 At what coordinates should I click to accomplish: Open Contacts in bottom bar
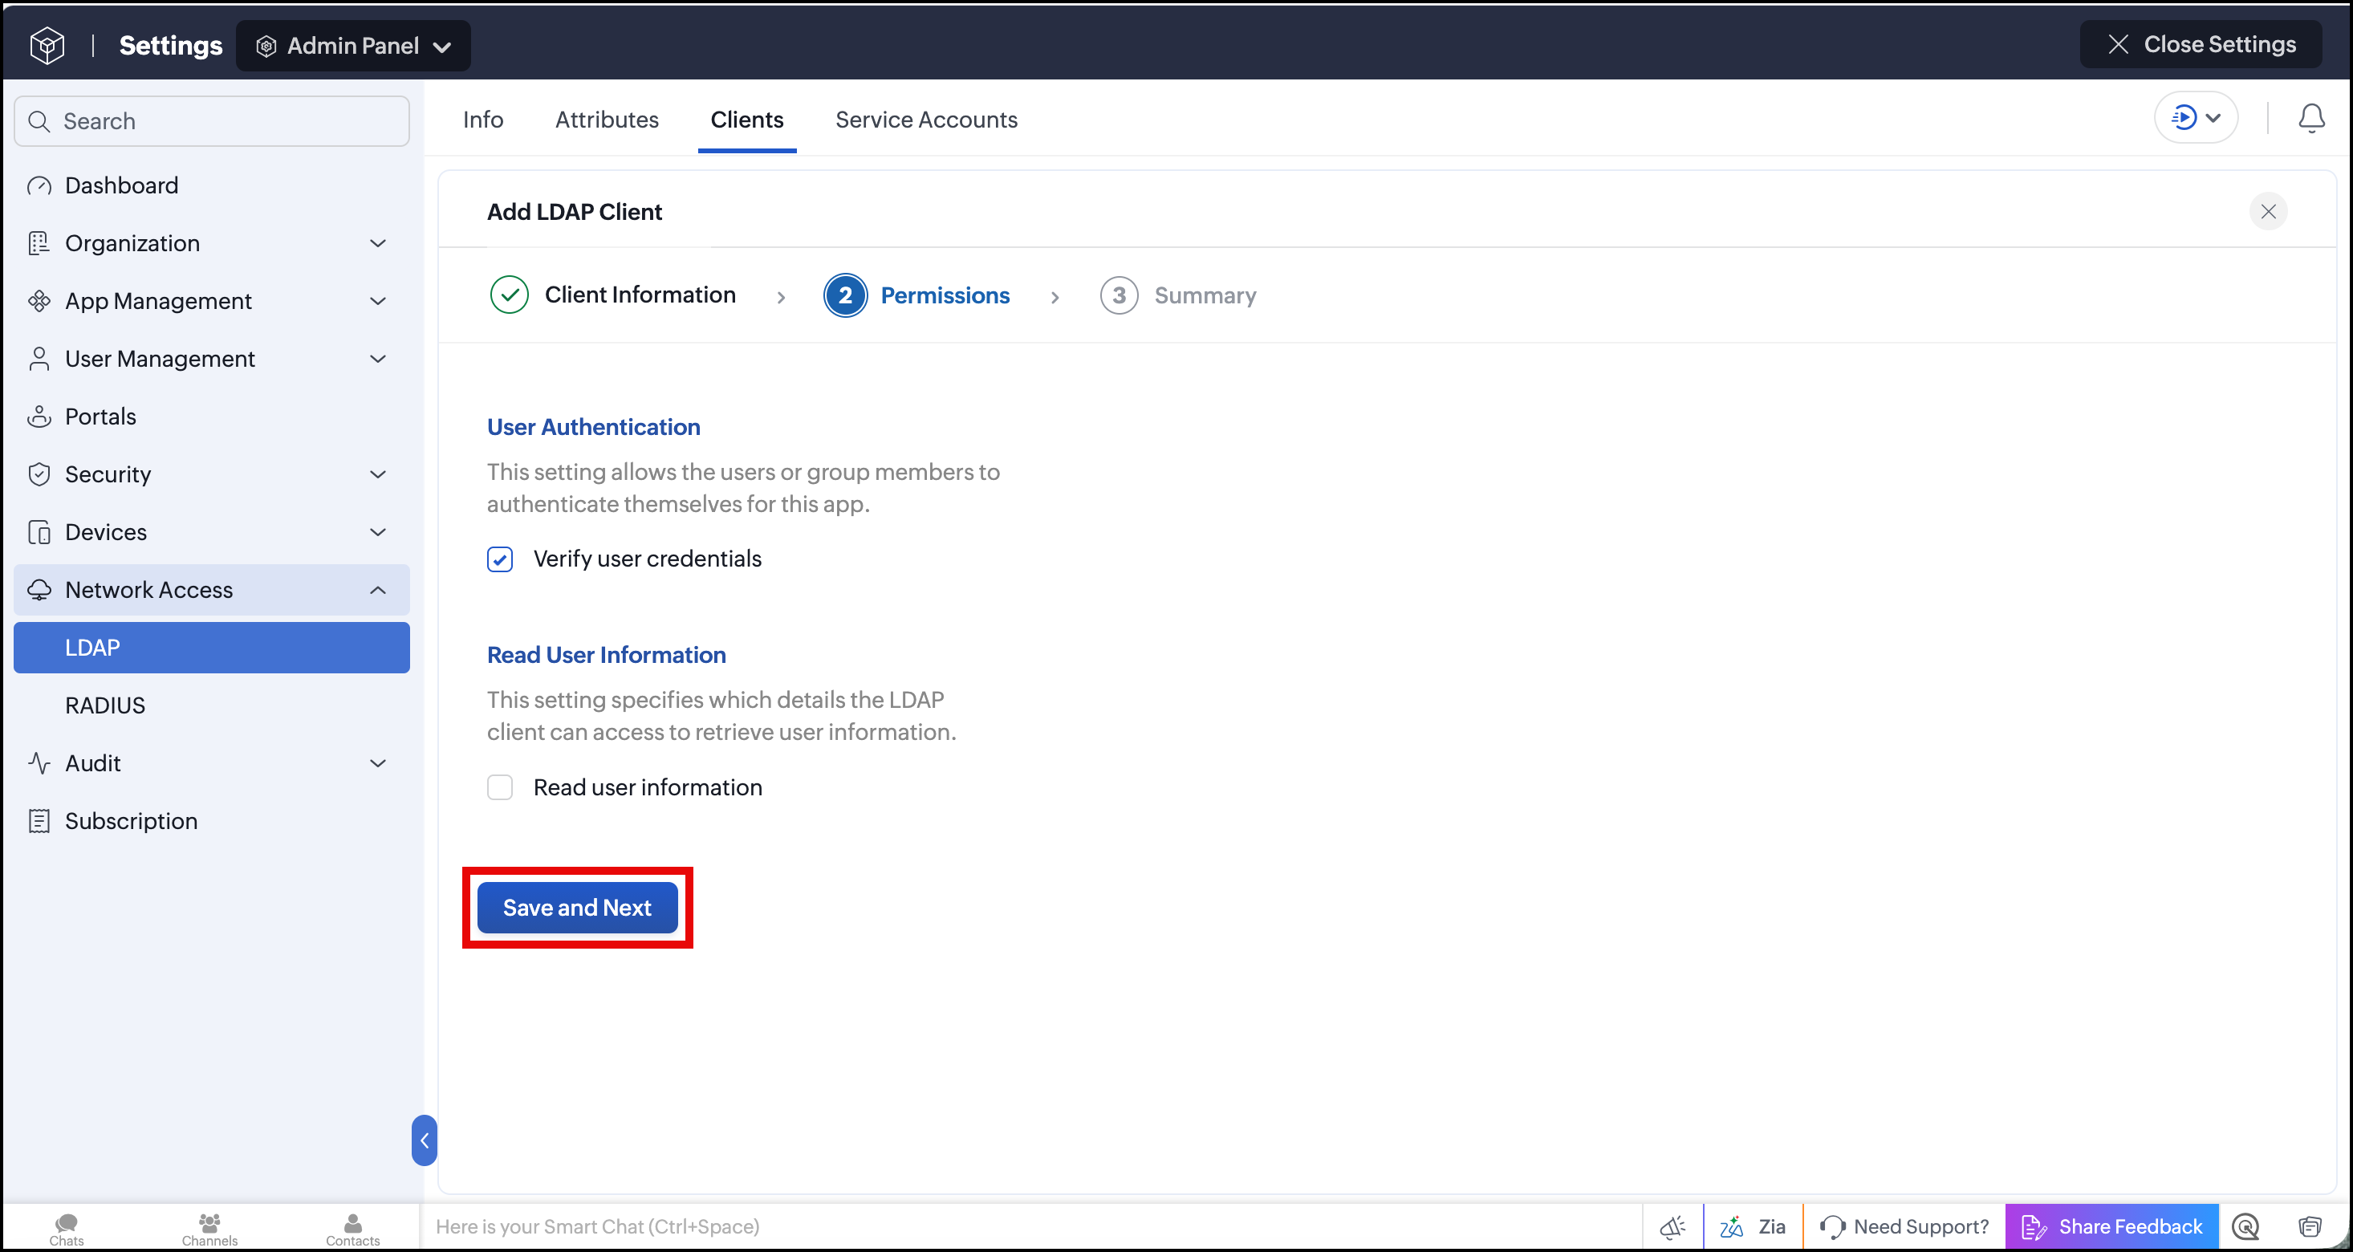point(352,1228)
